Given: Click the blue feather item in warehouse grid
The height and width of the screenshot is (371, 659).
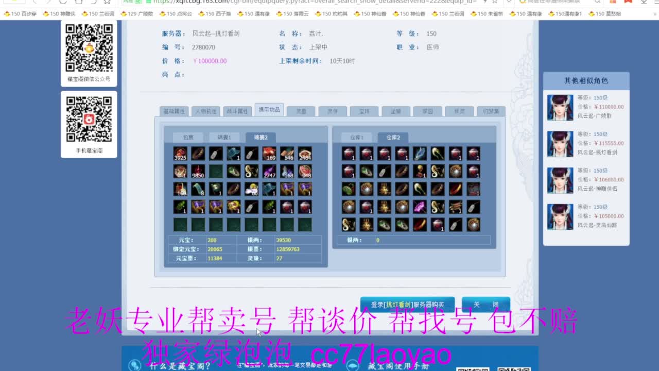Looking at the screenshot, I should coord(420,154).
